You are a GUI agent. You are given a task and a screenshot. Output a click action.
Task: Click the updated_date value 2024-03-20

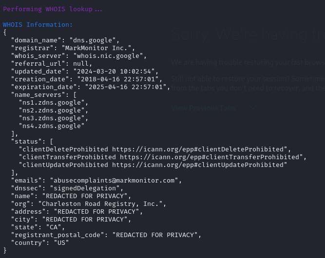click(114, 72)
